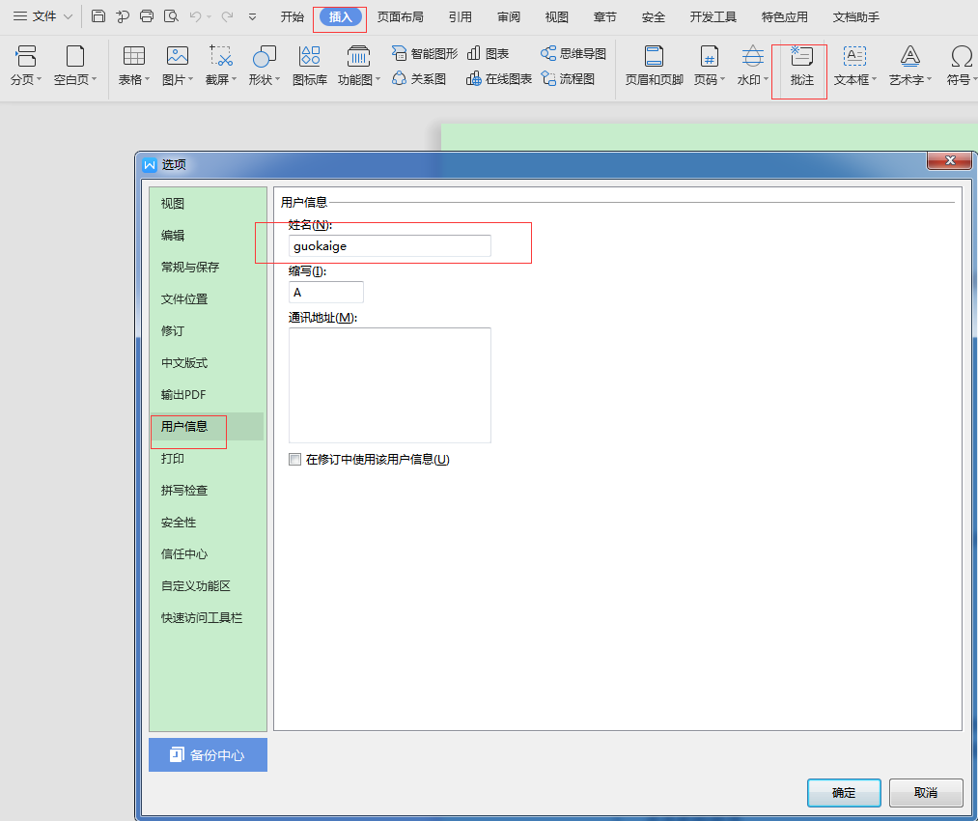Select 打印 in options sidebar

tap(173, 459)
